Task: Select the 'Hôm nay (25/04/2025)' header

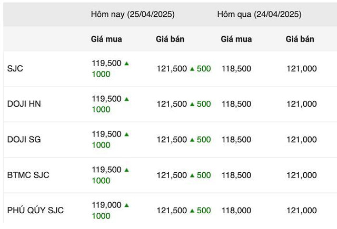Action: [133, 14]
